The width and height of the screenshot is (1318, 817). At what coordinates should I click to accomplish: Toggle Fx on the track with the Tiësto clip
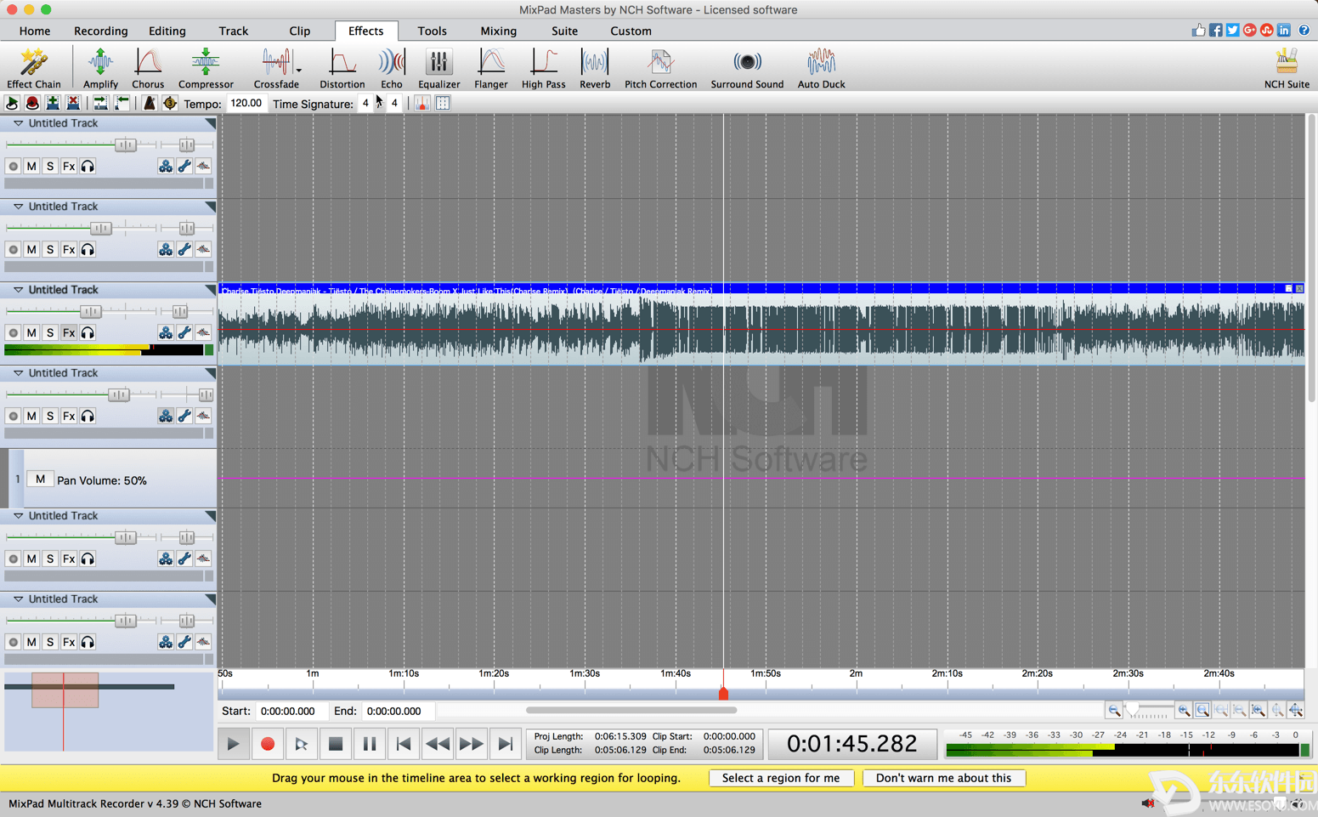(x=69, y=333)
